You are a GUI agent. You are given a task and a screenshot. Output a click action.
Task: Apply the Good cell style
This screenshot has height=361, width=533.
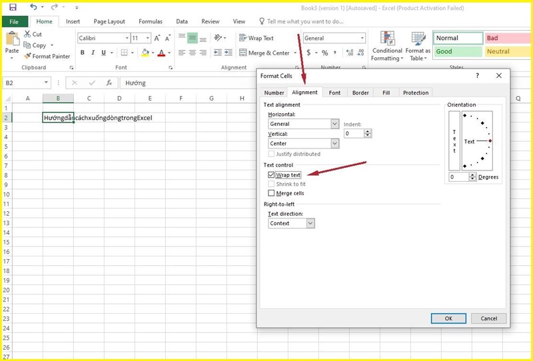pos(458,51)
